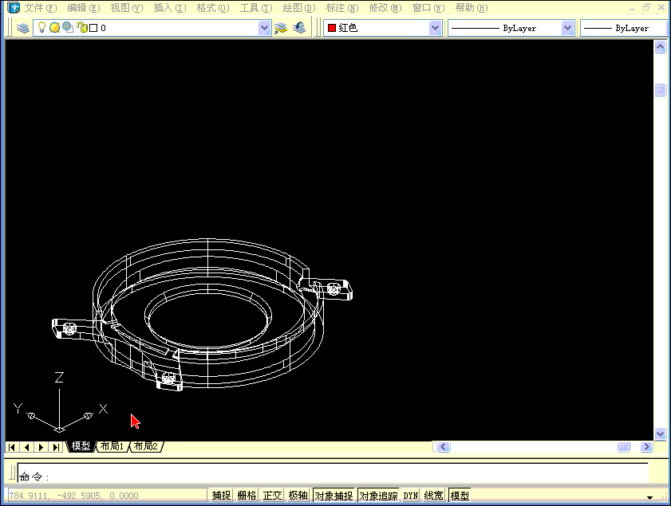The height and width of the screenshot is (506, 671).
Task: Toggle 捕捉 snap mode
Action: pos(221,496)
